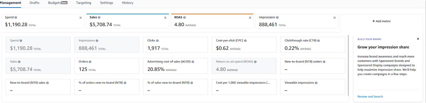
Task: Remove the Sales metric card
Action: tap(165, 17)
